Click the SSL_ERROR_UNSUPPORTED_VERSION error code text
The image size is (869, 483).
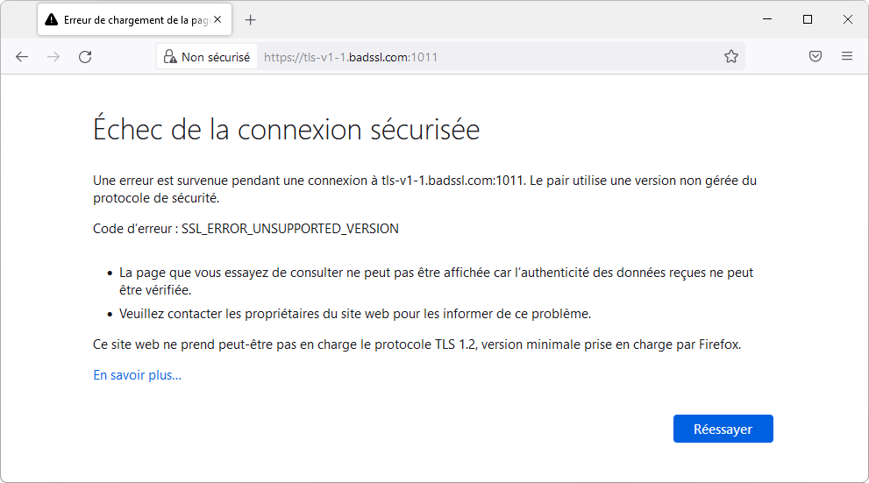pyautogui.click(x=289, y=229)
